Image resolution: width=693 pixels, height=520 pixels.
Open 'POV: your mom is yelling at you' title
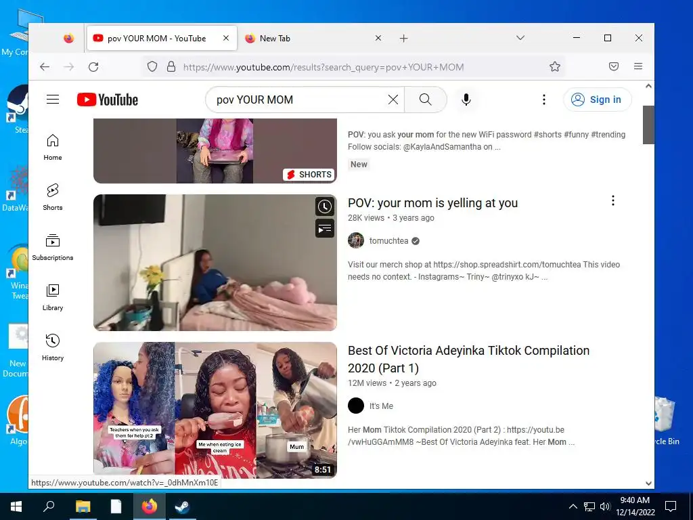pos(432,203)
